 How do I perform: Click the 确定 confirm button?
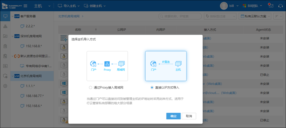173,116
